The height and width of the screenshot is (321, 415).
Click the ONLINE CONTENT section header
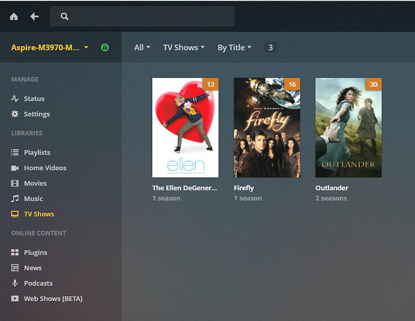click(x=39, y=233)
